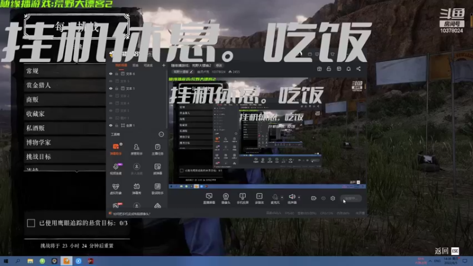The image size is (473, 266).
Task: Collapse the 工具箱 toolbox panel
Action: pyautogui.click(x=161, y=134)
